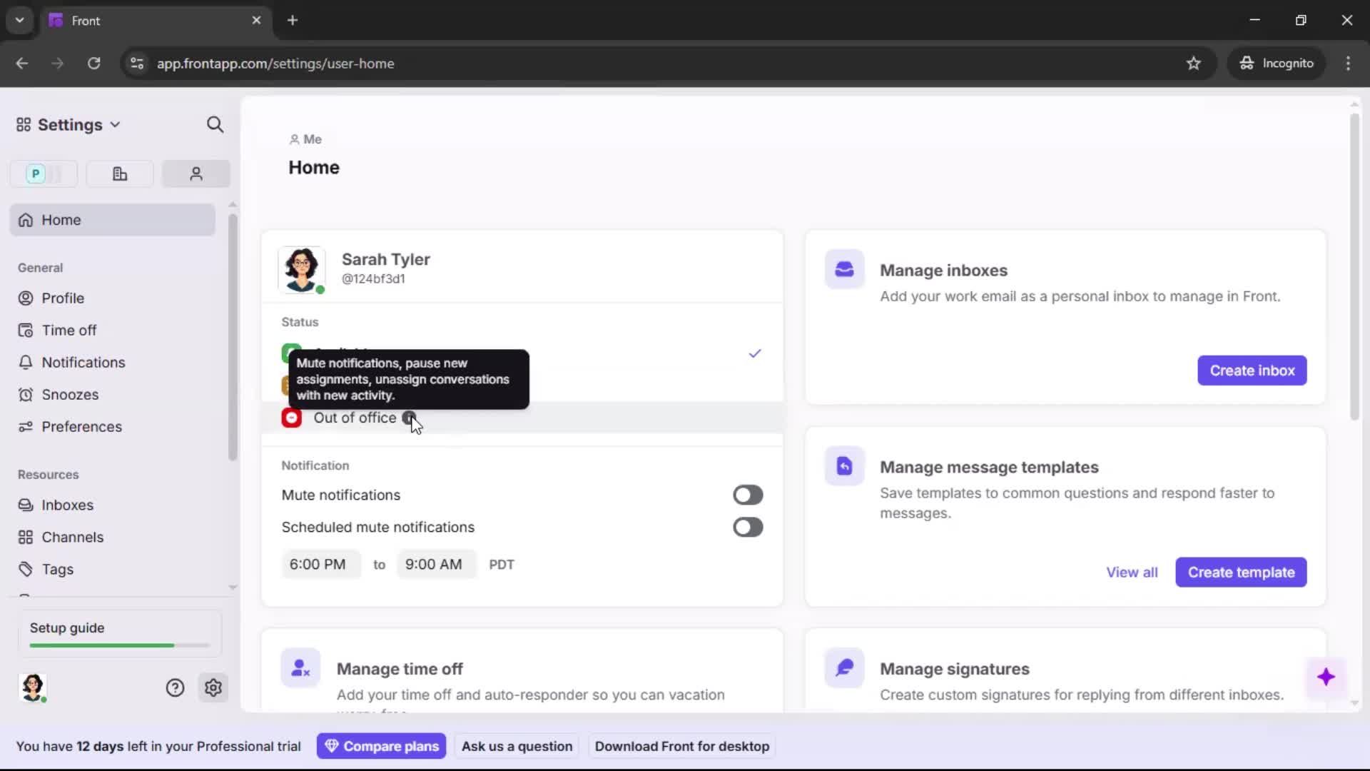
Task: Open the help question mark icon
Action: [x=175, y=687]
